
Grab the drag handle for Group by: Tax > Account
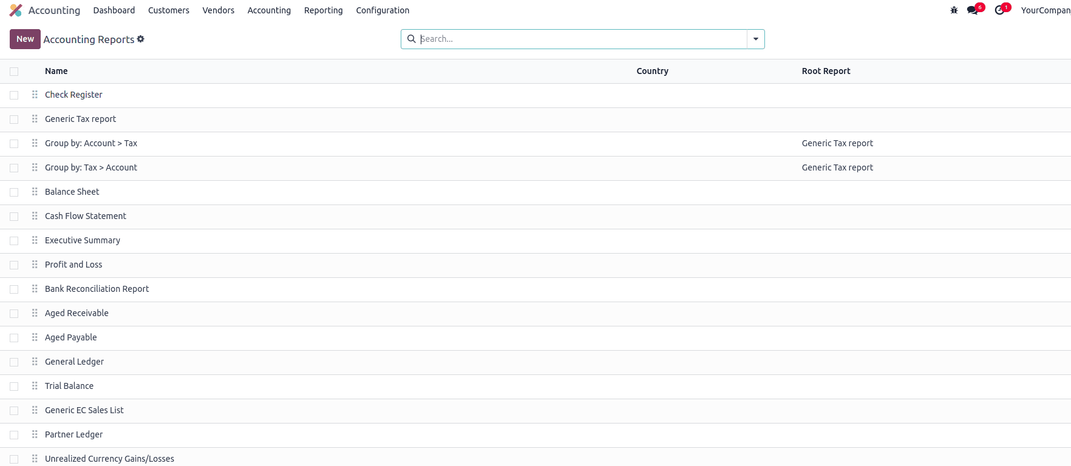click(35, 167)
